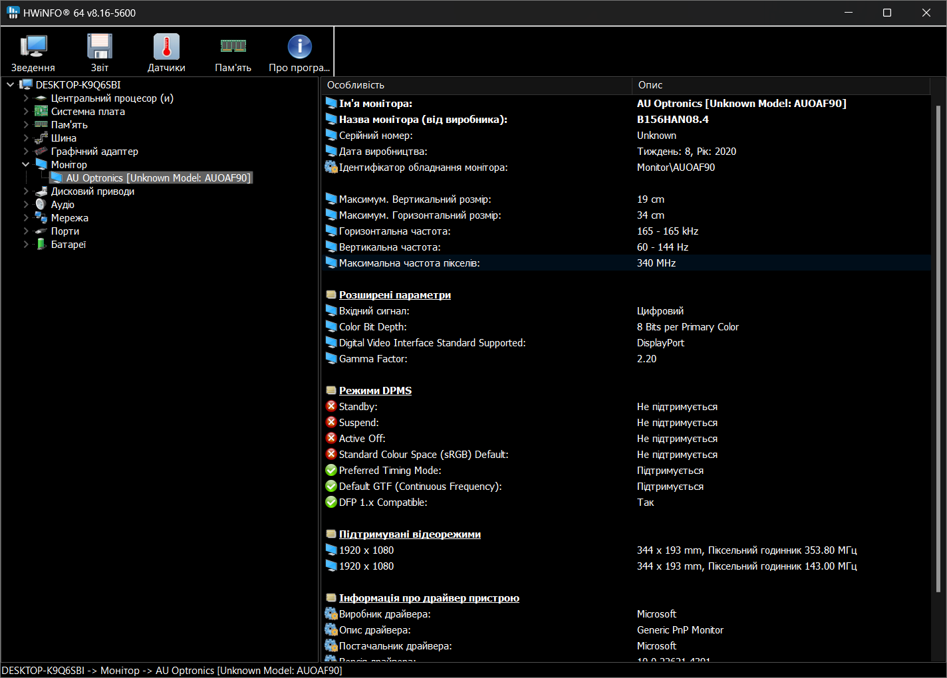The width and height of the screenshot is (947, 678).
Task: Click the DESKTOP-K9Q6SBI computer icon in tree
Action: tap(26, 85)
